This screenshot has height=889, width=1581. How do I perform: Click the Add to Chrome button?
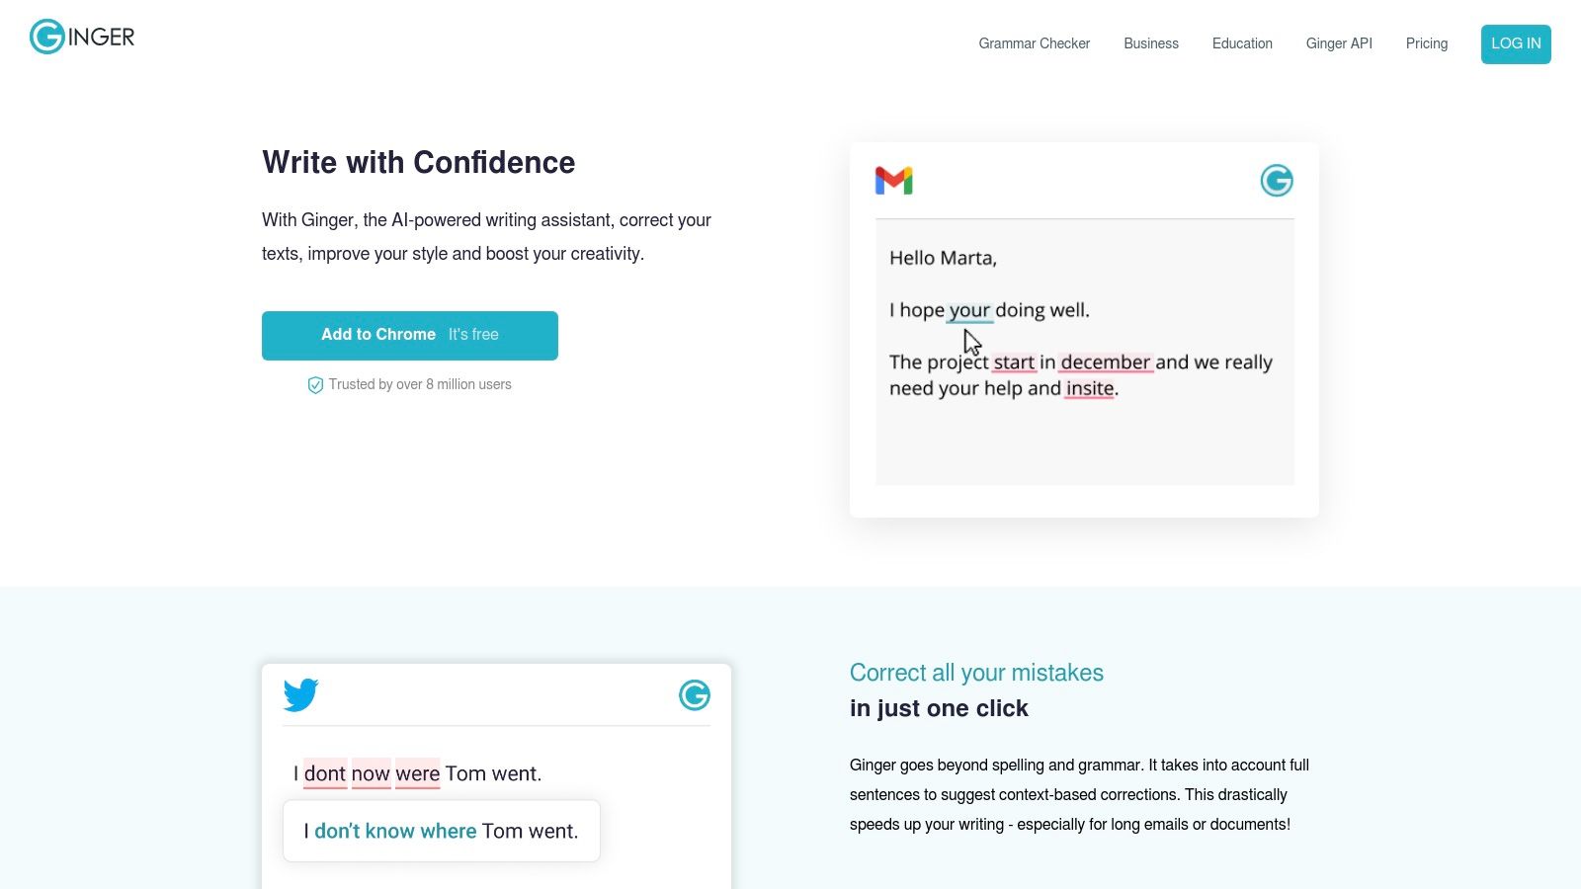(x=409, y=335)
